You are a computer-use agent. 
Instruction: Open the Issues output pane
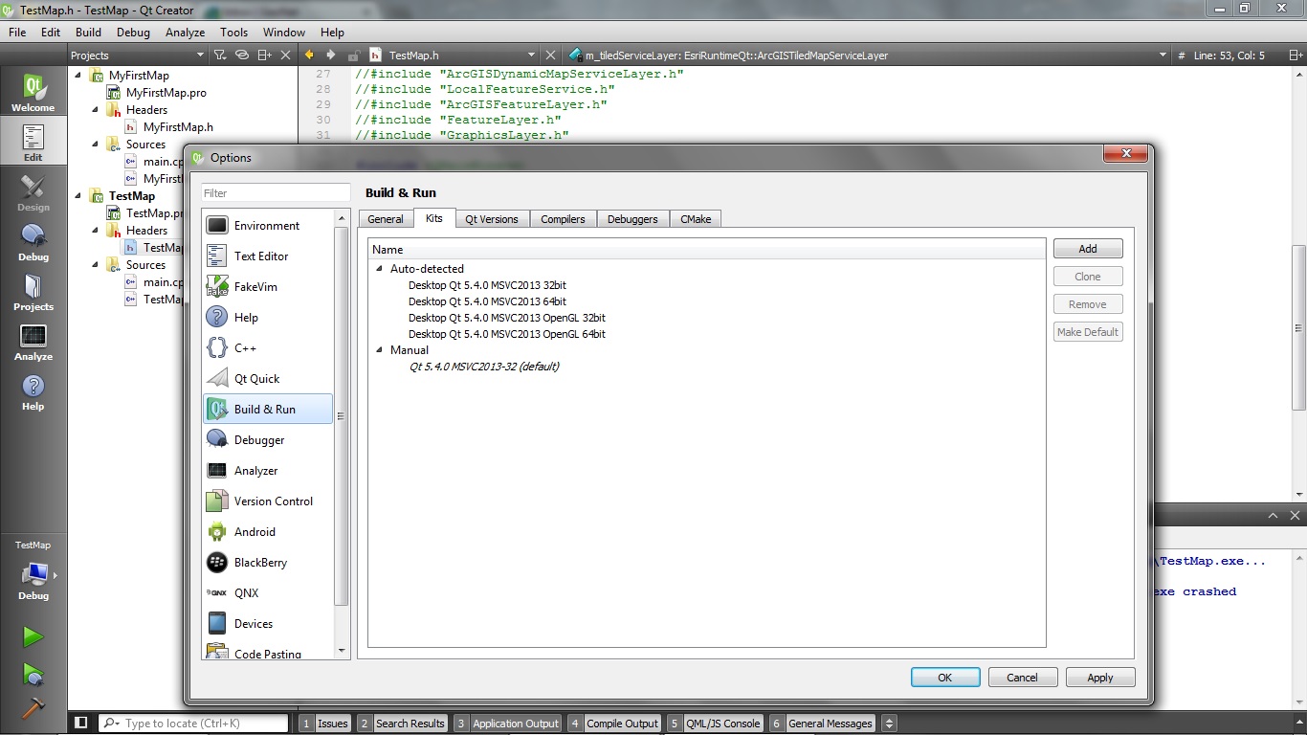324,724
